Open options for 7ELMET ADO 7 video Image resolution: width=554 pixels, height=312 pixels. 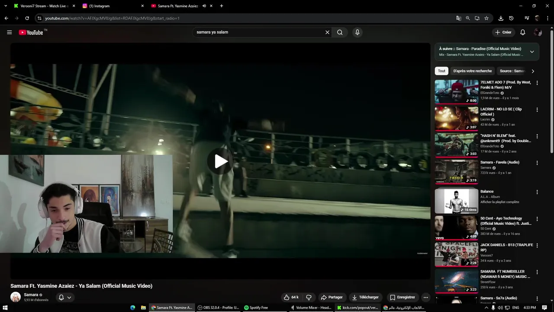tap(537, 83)
